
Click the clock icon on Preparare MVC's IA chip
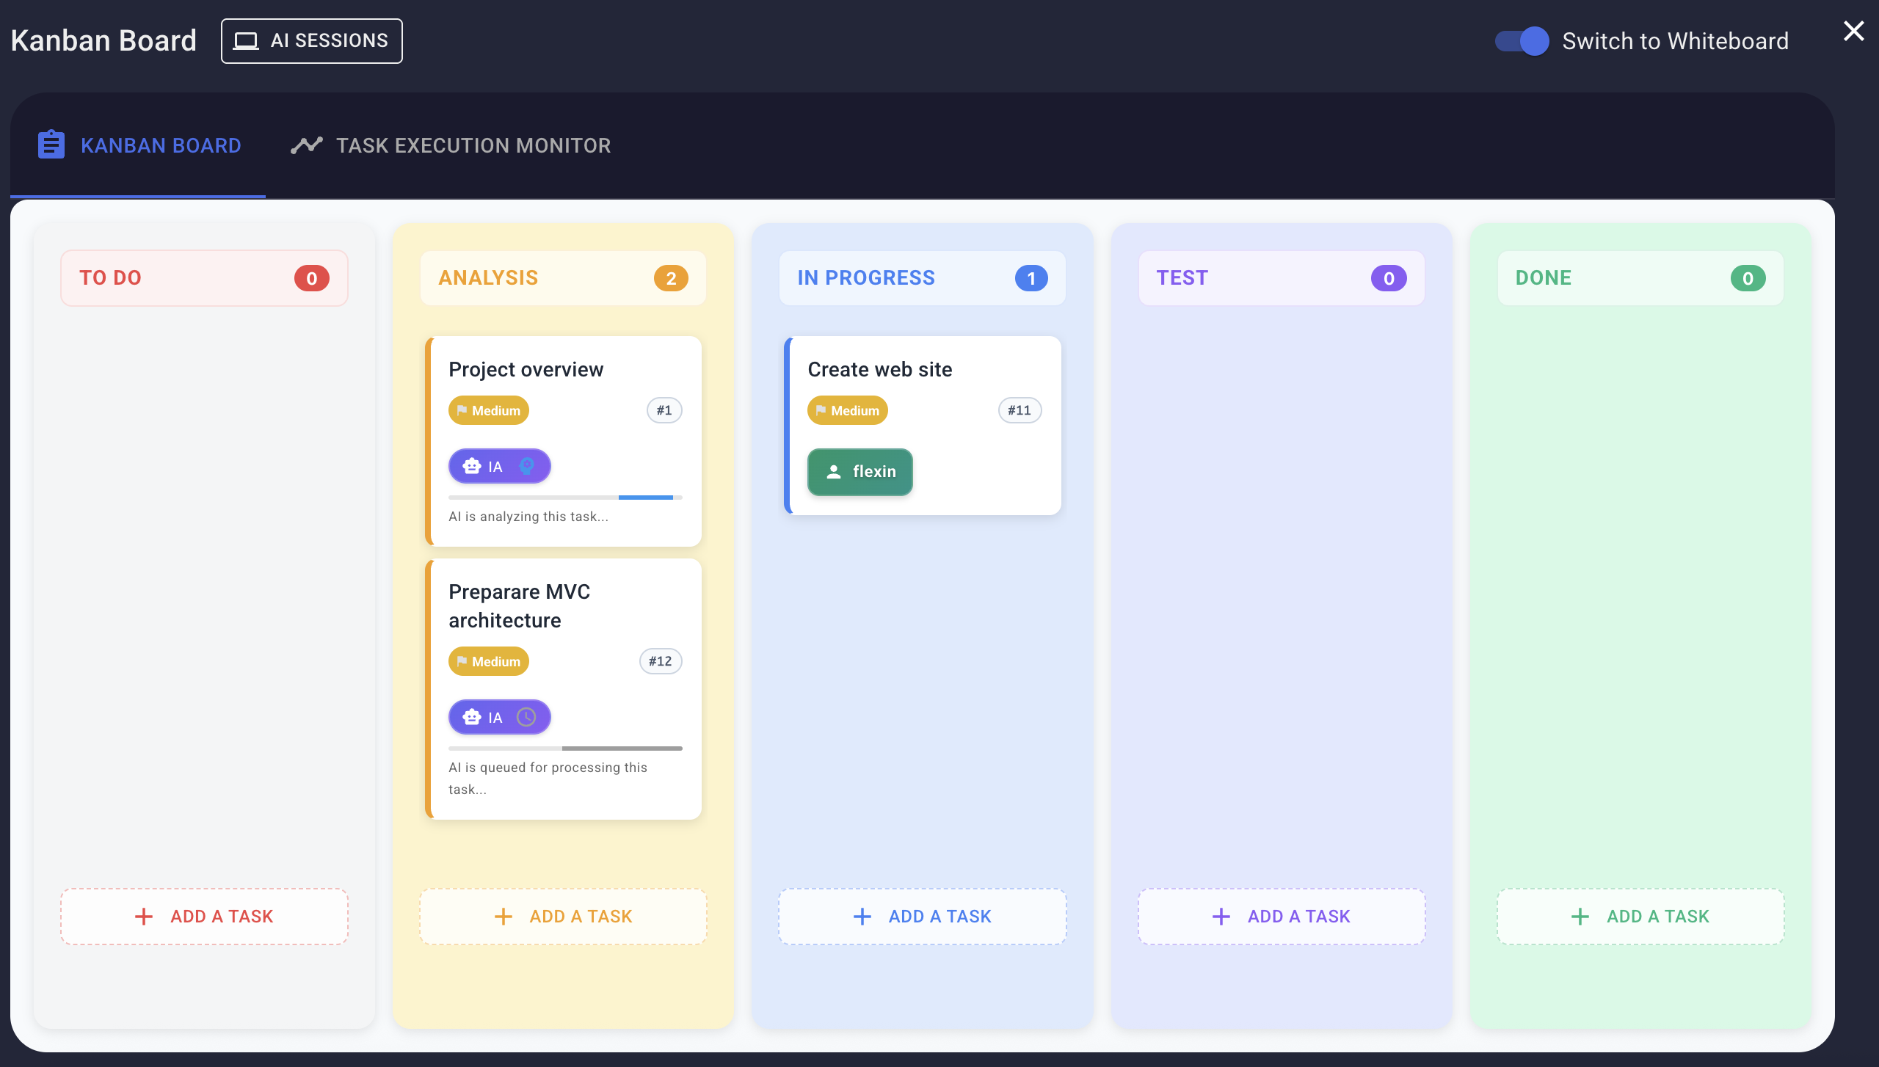pyautogui.click(x=526, y=717)
